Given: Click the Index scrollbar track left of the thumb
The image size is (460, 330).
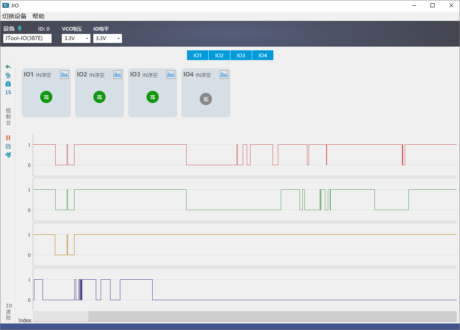Looking at the screenshot, I should tap(61, 316).
